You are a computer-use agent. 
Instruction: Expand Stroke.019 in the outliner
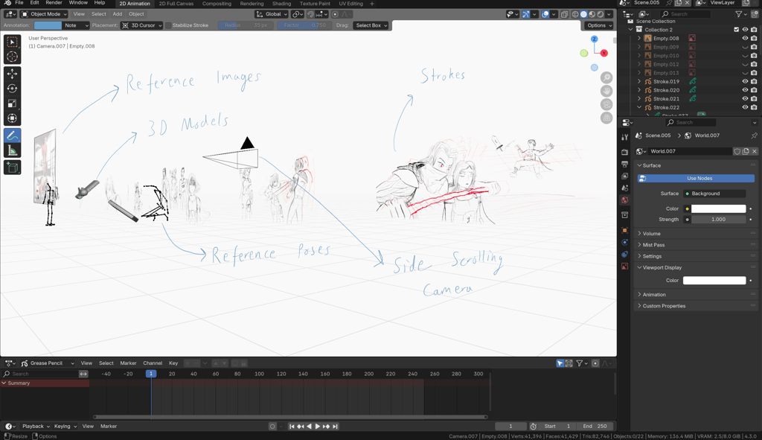click(x=639, y=82)
